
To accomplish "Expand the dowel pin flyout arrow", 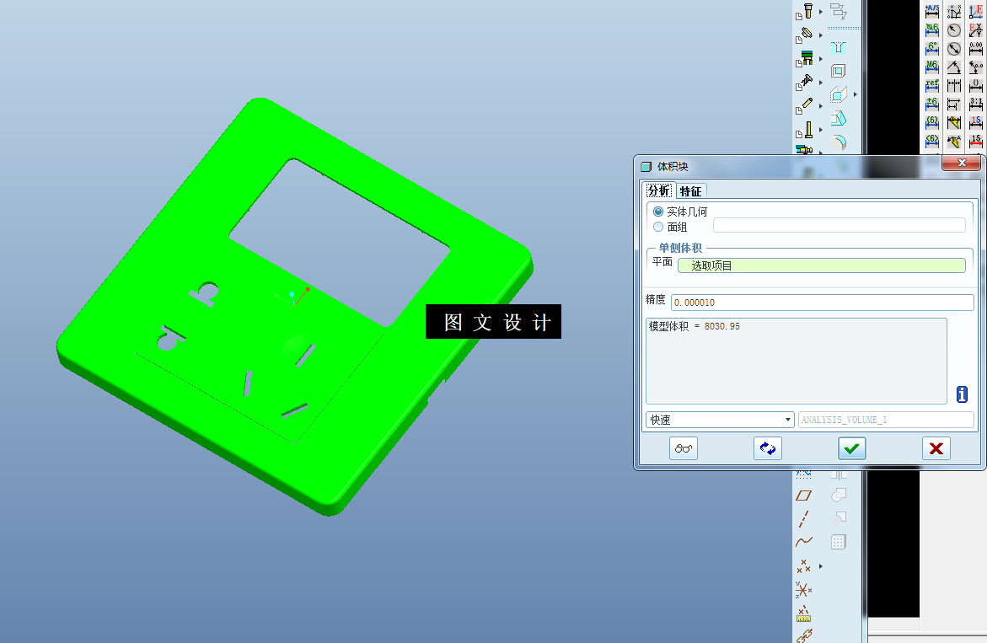I will [821, 106].
